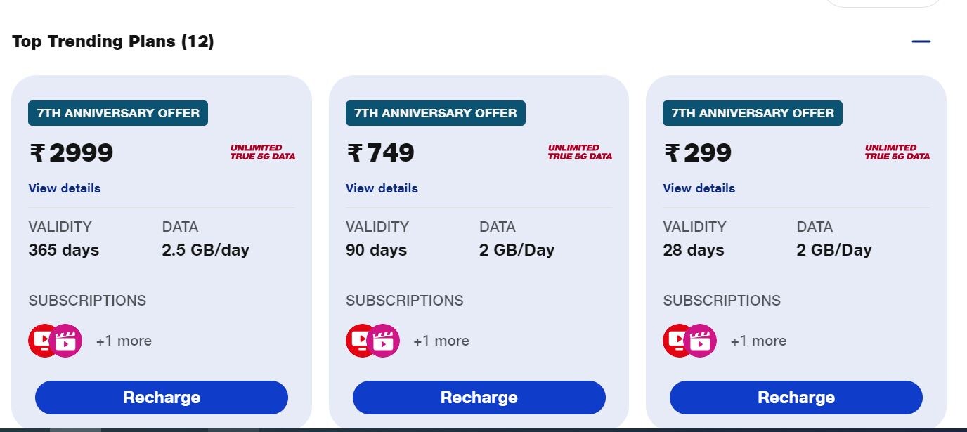Viewport: 967px width, 432px height.
Task: Click Unlimited True 5G Data logo on ₹749 plan
Action: click(x=580, y=152)
